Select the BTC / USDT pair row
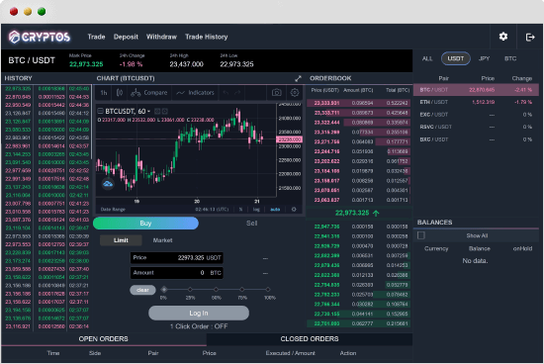The image size is (544, 364). tap(476, 90)
